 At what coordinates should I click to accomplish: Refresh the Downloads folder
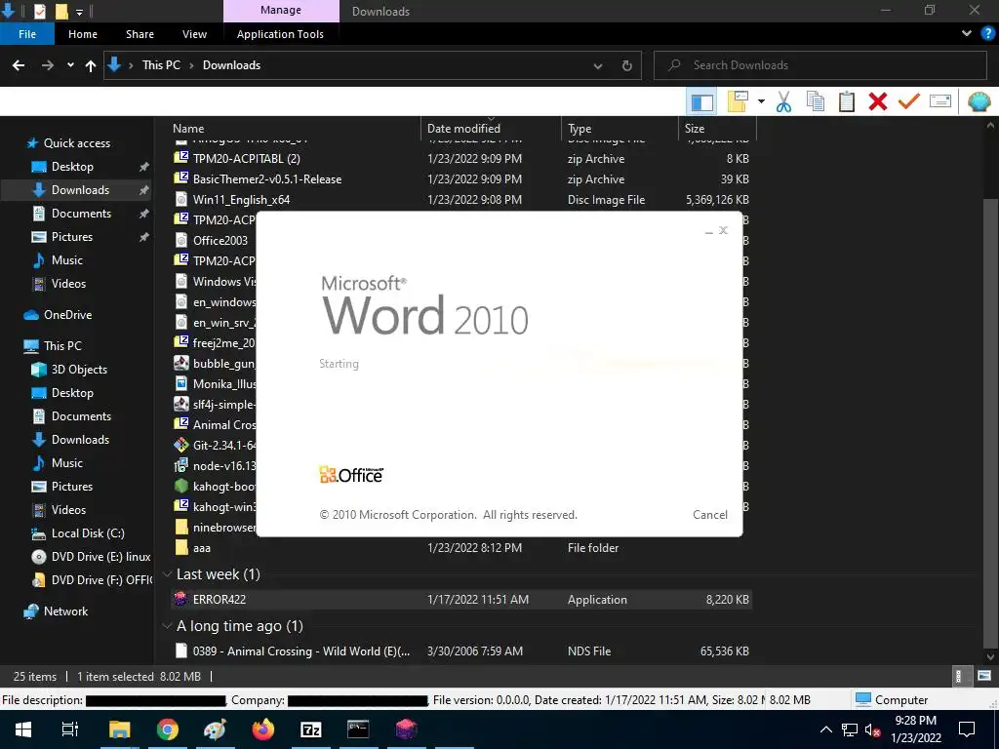pyautogui.click(x=627, y=65)
